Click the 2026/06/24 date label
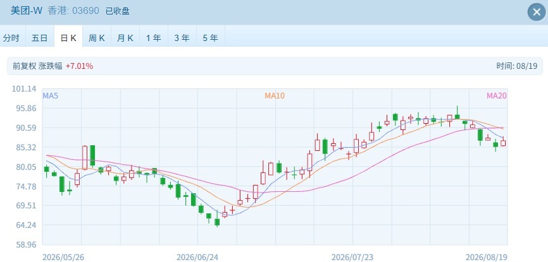Screen dimensions: 548x262 point(197,258)
